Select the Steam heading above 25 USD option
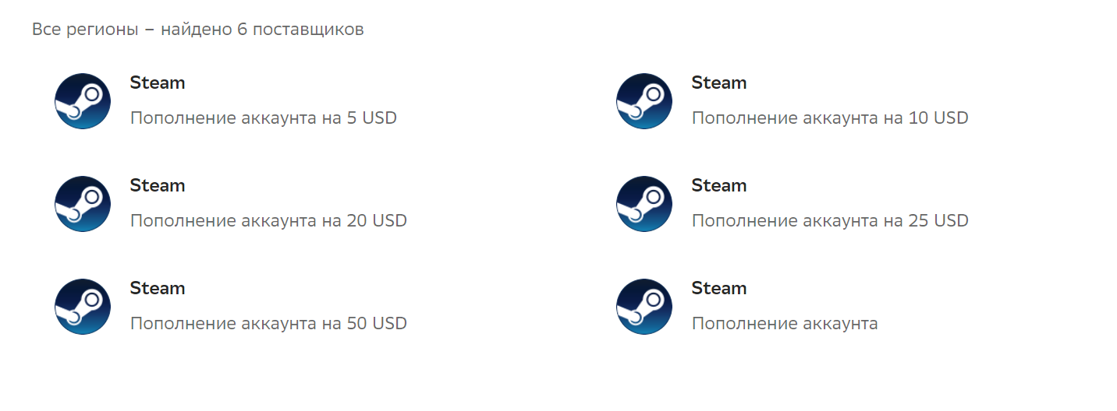 (x=718, y=185)
